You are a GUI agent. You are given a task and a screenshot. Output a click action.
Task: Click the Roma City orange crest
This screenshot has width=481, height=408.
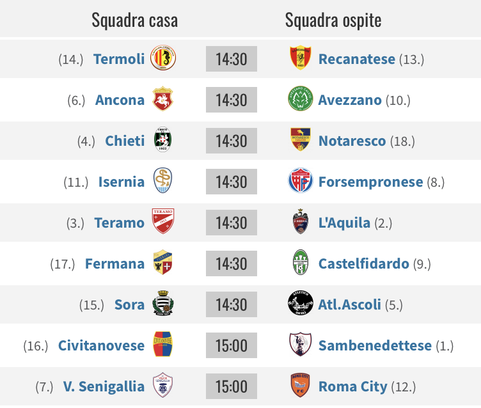[301, 385]
